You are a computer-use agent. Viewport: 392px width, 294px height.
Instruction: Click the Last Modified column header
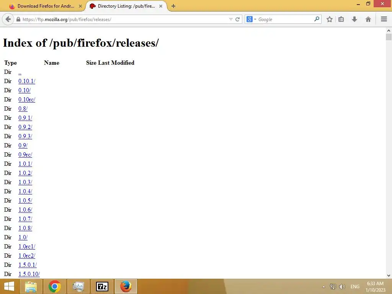coord(116,63)
